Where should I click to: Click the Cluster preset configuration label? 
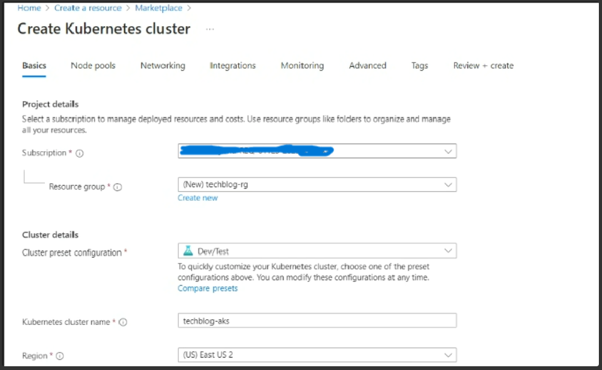[72, 252]
